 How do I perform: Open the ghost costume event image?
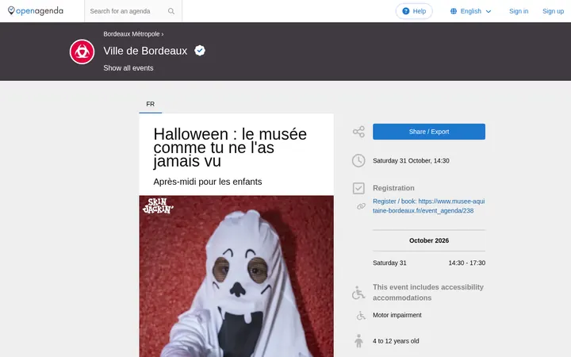coord(236,276)
